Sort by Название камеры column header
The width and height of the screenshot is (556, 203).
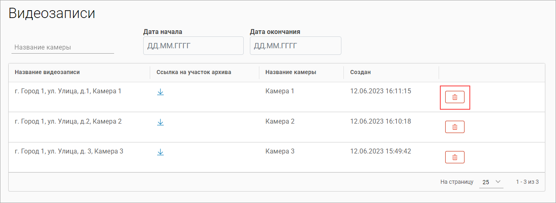click(291, 72)
